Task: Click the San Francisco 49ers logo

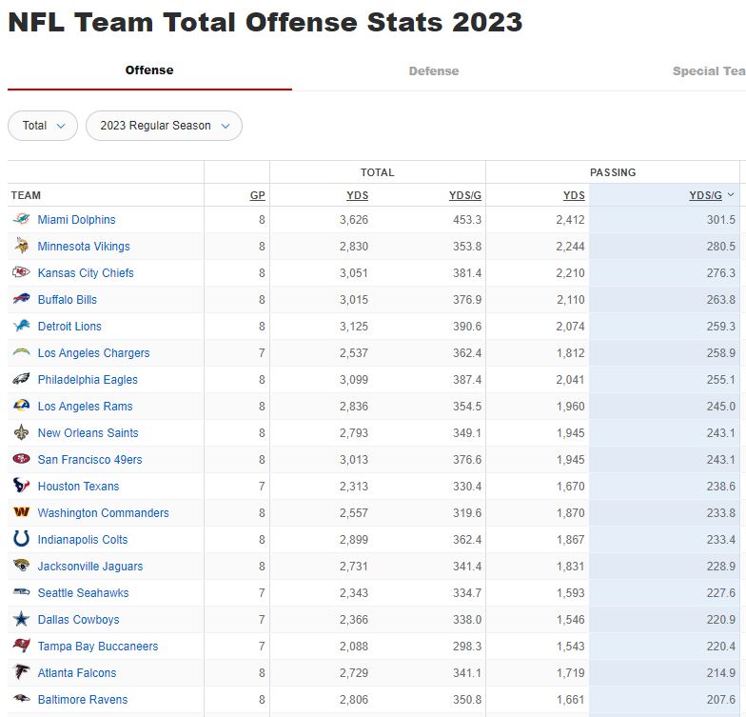Action: (x=21, y=459)
